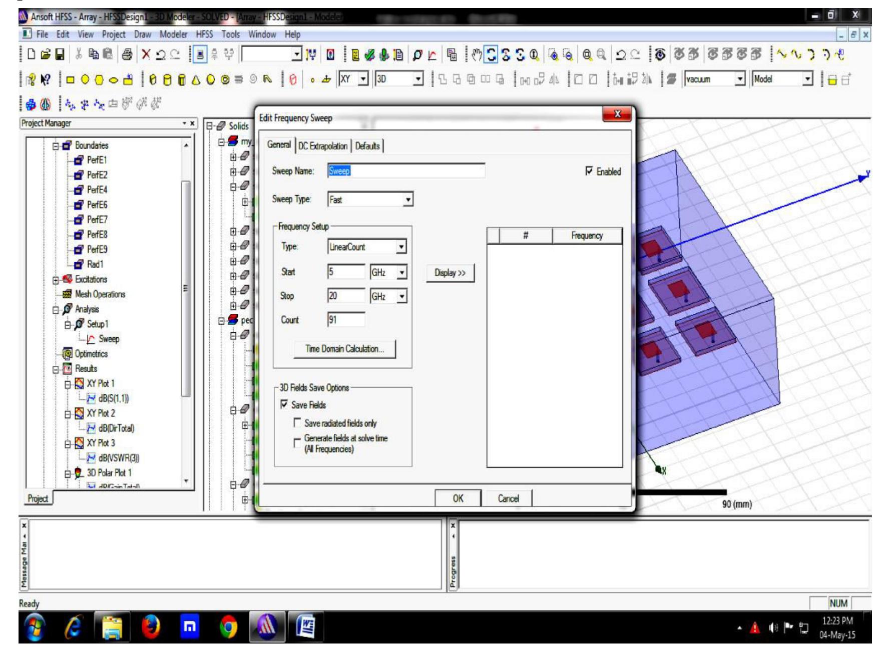Screen dimensions: 875x647
Task: Click the New project icon
Action: coord(32,55)
